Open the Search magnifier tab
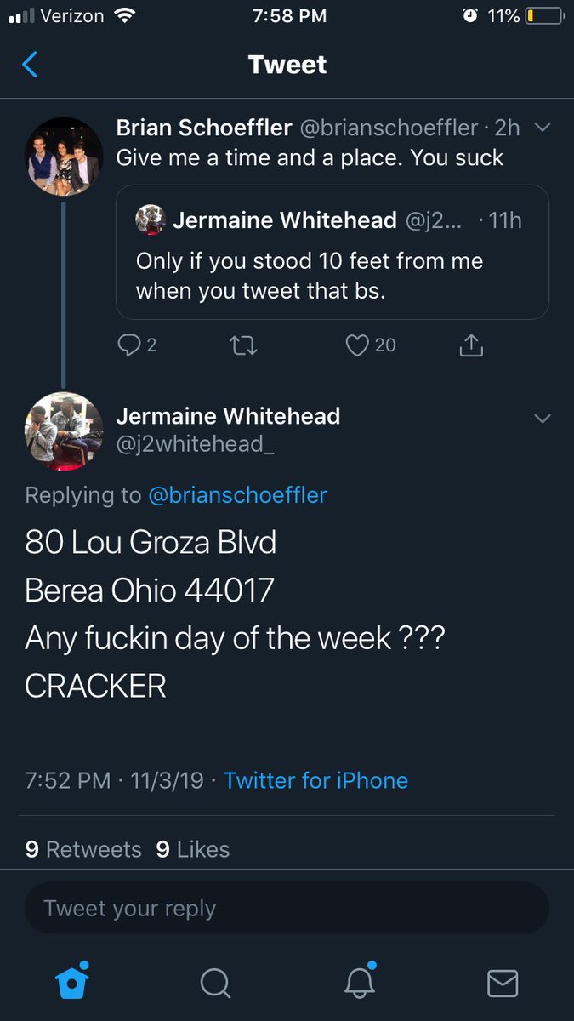The height and width of the screenshot is (1021, 574). [x=215, y=984]
